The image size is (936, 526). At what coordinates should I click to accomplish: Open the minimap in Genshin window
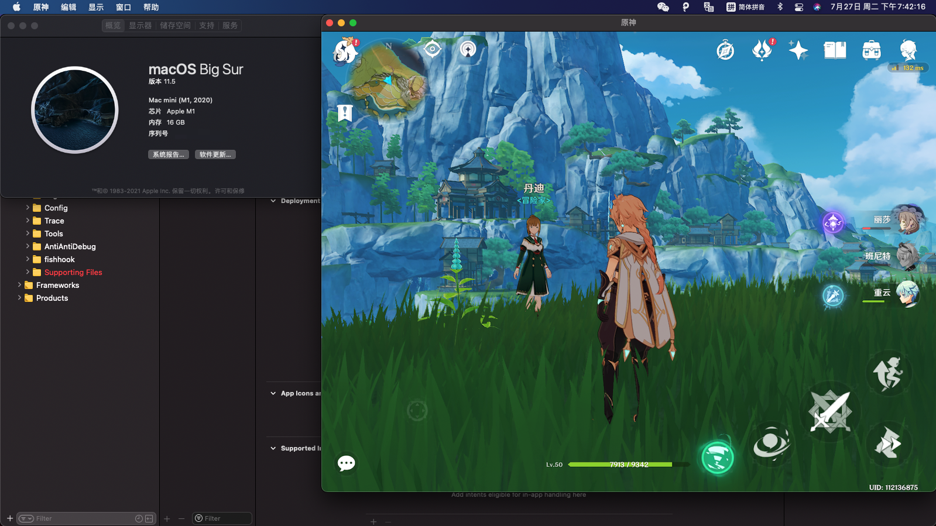point(389,80)
